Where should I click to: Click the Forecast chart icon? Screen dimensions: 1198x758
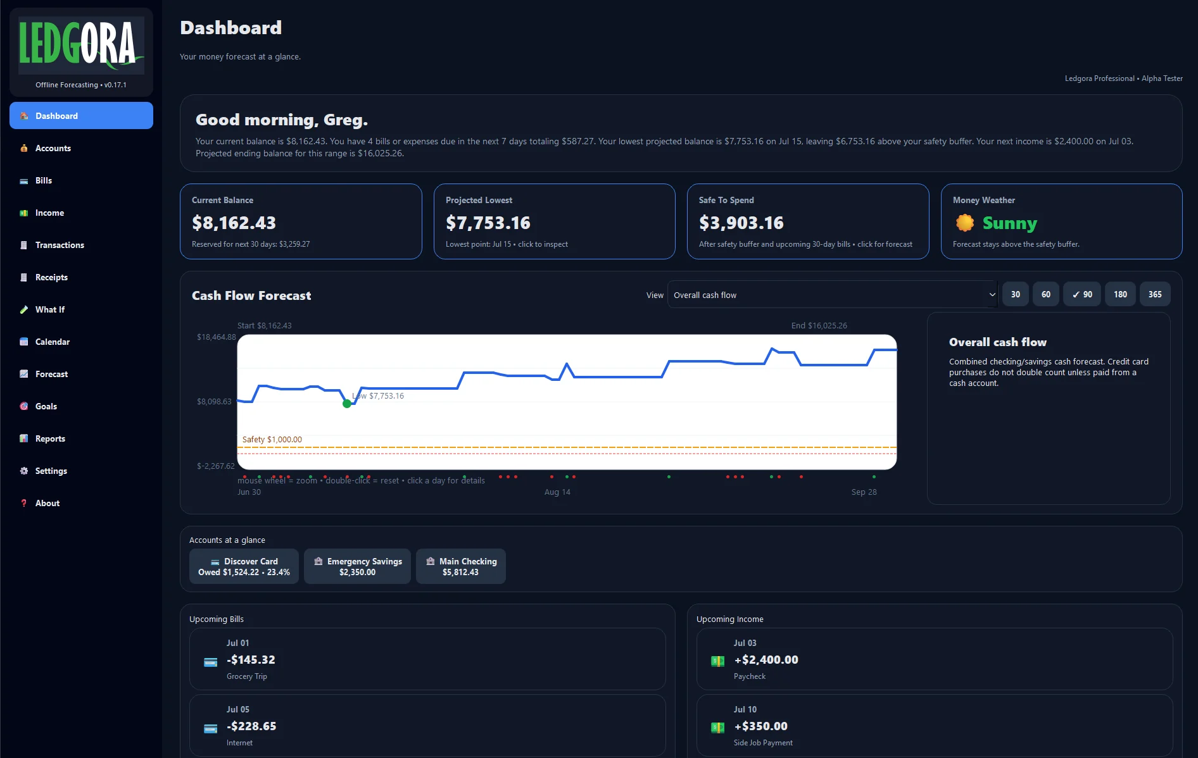click(x=24, y=375)
